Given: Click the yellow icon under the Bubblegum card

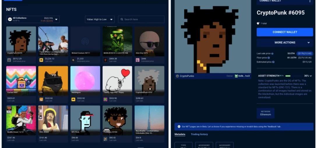Looking at the screenshot, I should click(x=73, y=100).
